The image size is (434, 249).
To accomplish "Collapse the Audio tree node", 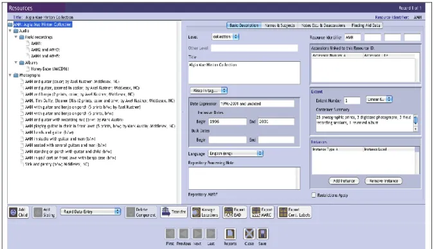I will click(x=10, y=31).
